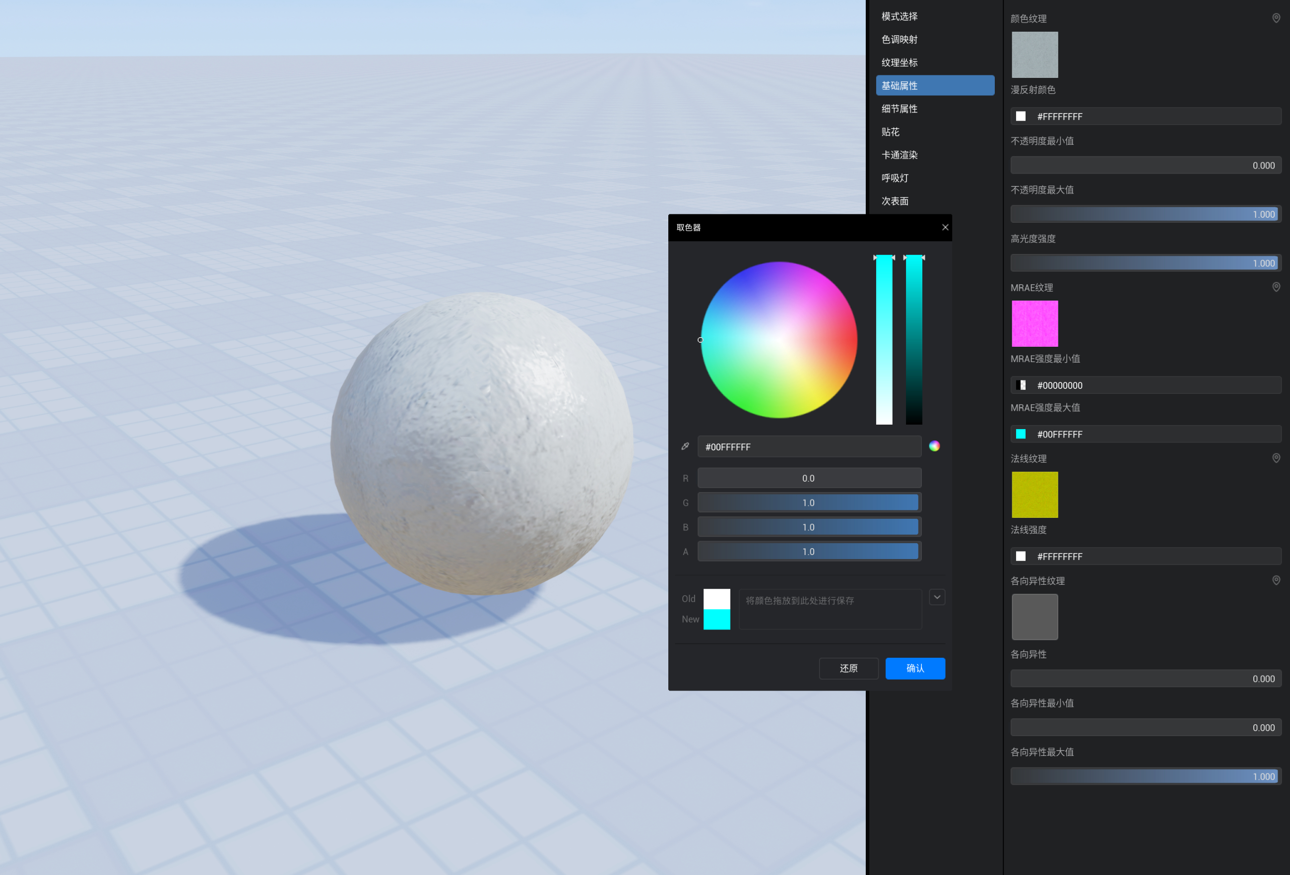The image size is (1290, 875).
Task: Adjust the 各向异性 slider
Action: [x=1146, y=679]
